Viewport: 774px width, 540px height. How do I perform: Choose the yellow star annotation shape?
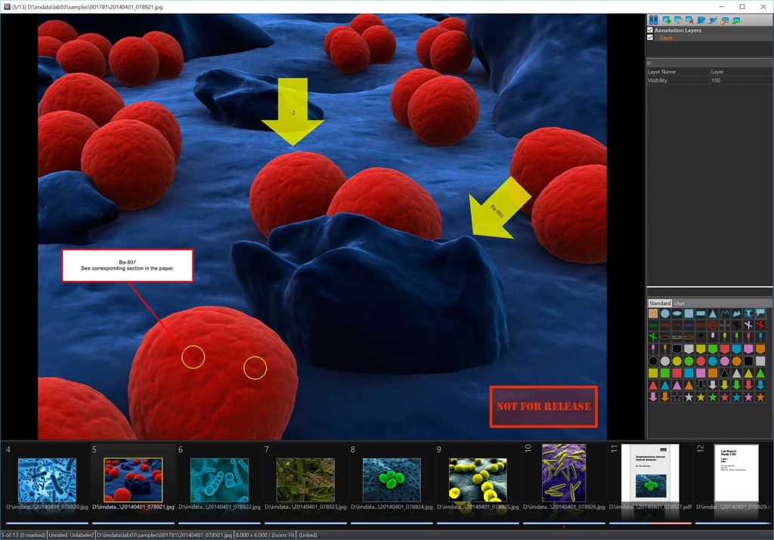point(701,397)
